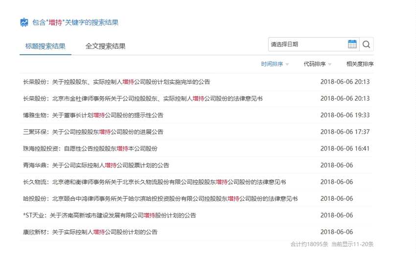Screen dimensions: 416x257
Task: Sort results by 时间排序
Action: click(x=272, y=64)
